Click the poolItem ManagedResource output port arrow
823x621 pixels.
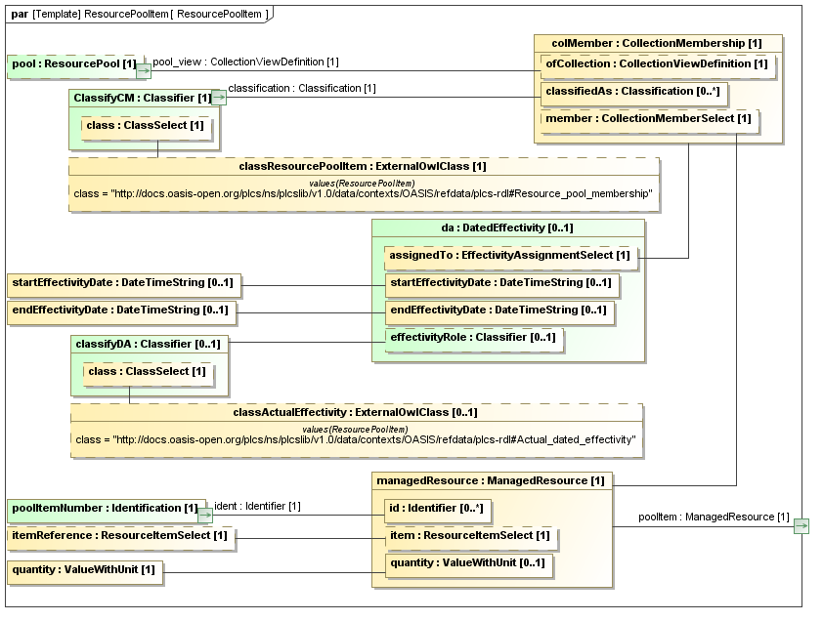point(801,526)
